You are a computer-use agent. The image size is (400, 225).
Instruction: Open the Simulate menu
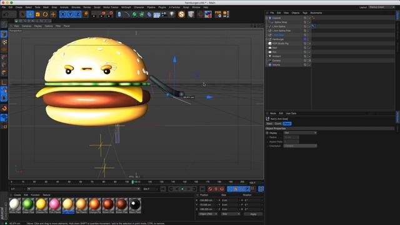click(x=76, y=7)
